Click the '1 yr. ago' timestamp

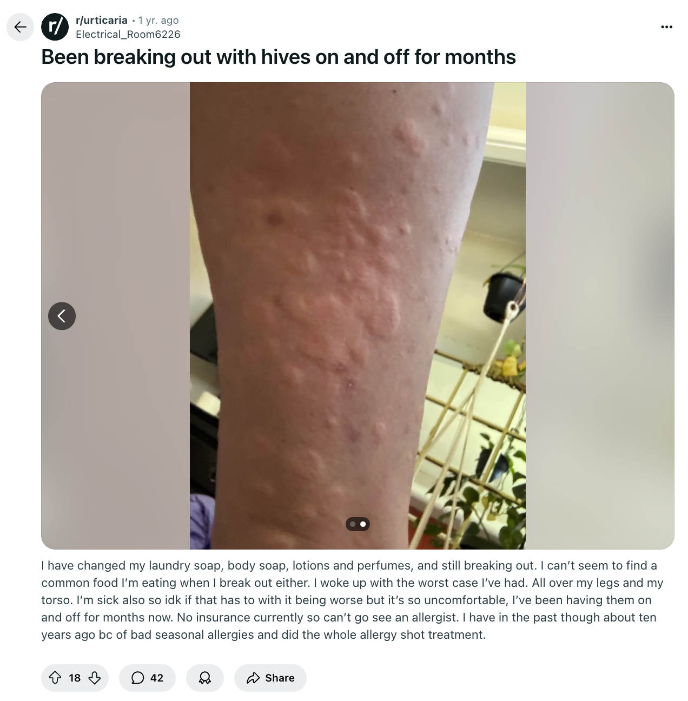click(x=158, y=20)
